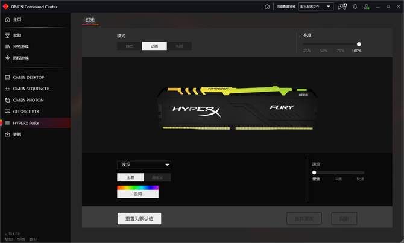The image size is (404, 243).
Task: Click the 奖励 trophy icon in sidebar
Action: [7, 36]
